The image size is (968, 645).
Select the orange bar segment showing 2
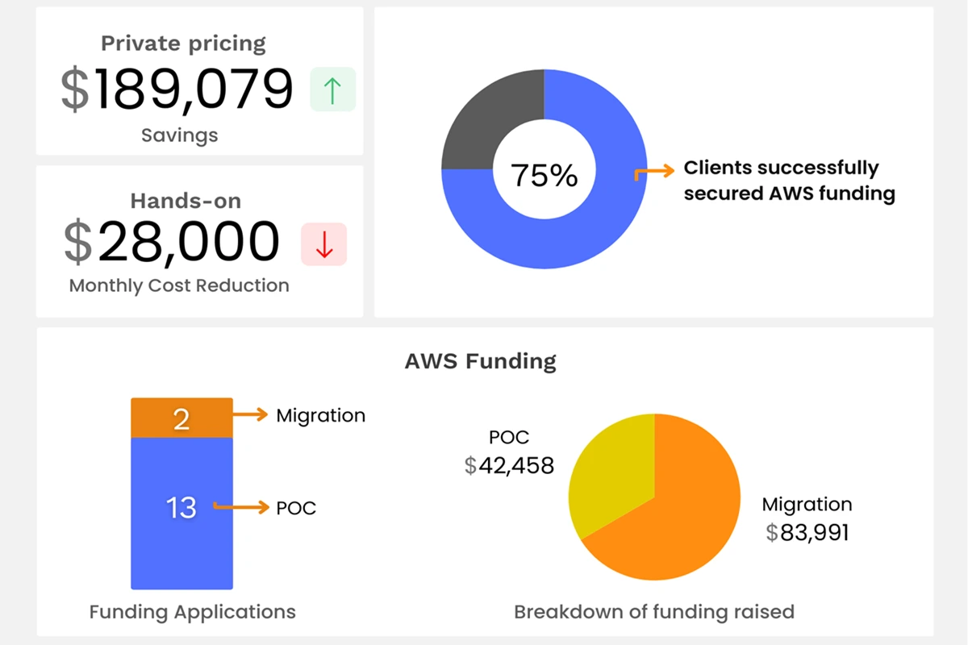click(x=182, y=418)
